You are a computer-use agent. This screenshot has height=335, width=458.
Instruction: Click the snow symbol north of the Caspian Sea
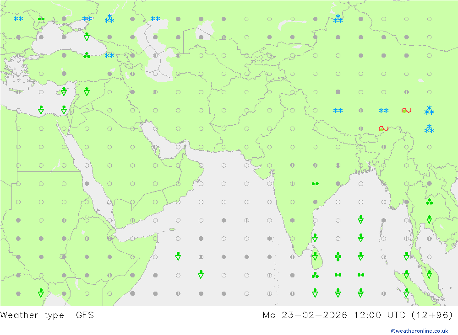[x=155, y=19]
